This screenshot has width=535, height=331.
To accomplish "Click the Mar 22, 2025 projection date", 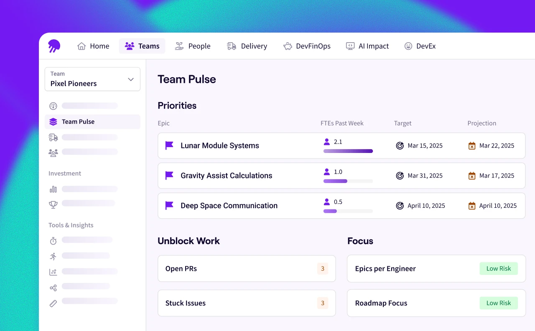I will click(x=497, y=145).
